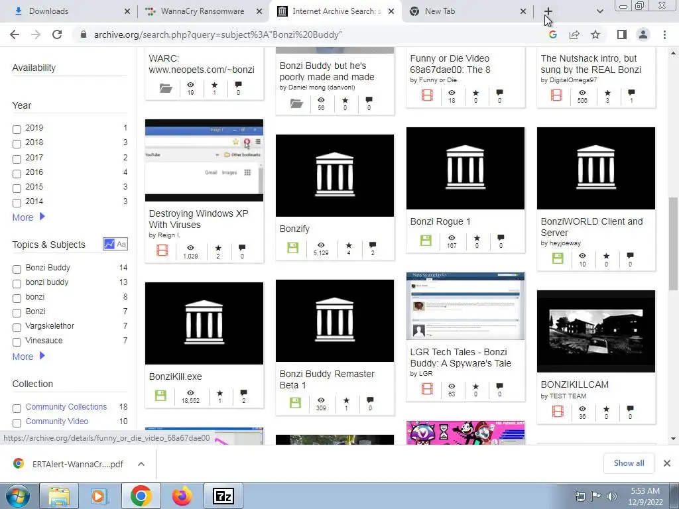Click folder icon under WARC neopets item

165,88
